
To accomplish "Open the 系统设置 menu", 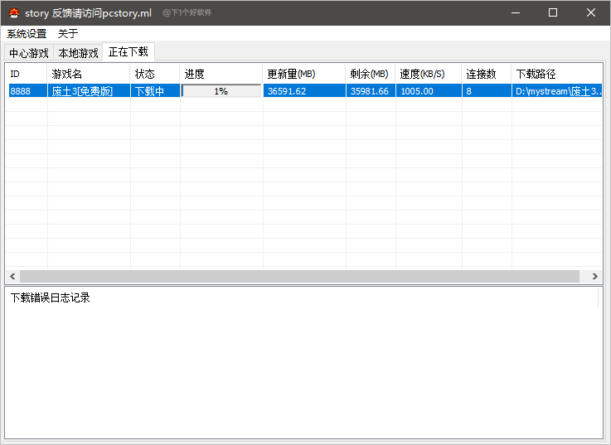I will click(x=27, y=34).
